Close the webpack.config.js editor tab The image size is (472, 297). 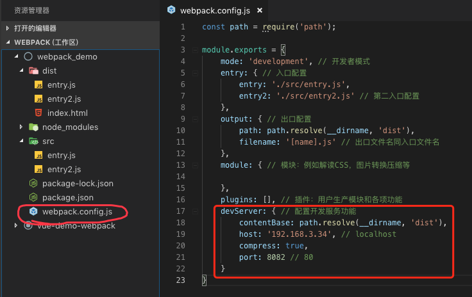[260, 10]
